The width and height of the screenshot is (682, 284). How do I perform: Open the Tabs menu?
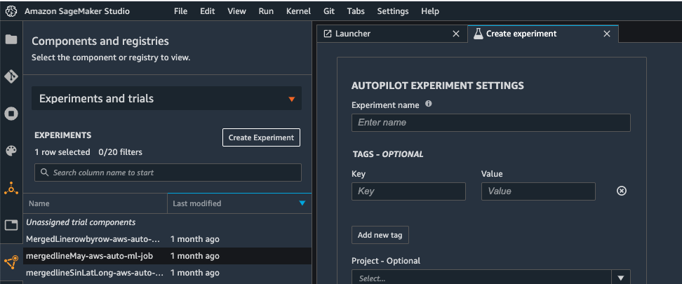pyautogui.click(x=356, y=11)
